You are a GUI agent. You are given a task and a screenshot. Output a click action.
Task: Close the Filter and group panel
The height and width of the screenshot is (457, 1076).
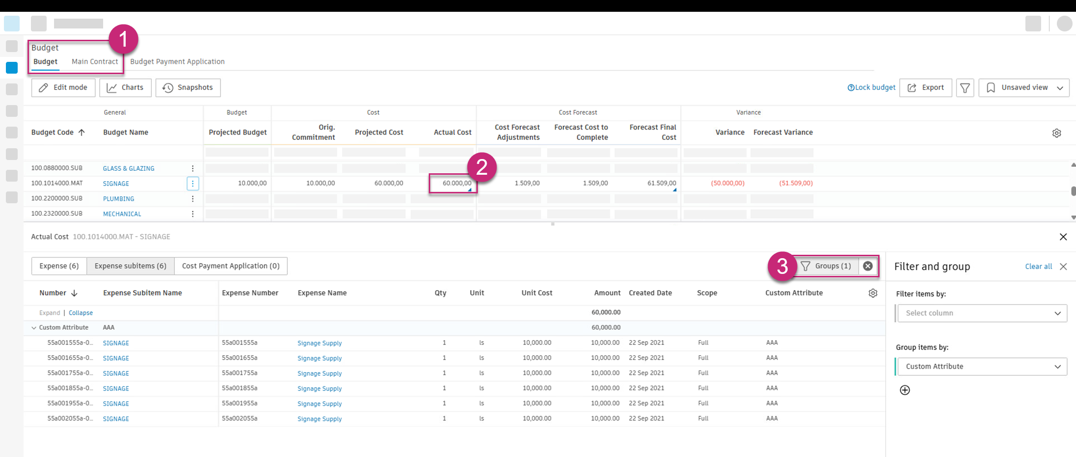(1063, 267)
